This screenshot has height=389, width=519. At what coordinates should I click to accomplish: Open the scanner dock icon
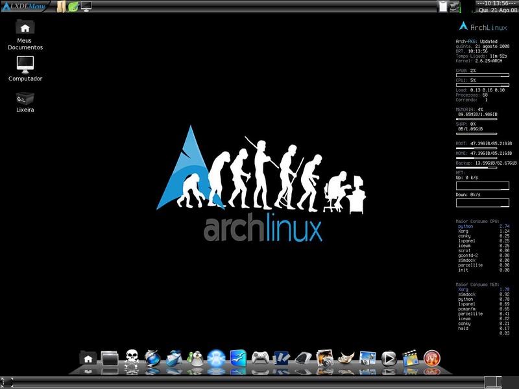click(x=303, y=359)
